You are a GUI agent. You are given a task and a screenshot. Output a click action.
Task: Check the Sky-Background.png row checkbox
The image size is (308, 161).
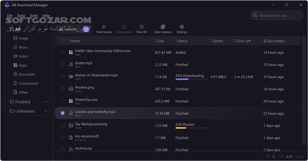62,125
